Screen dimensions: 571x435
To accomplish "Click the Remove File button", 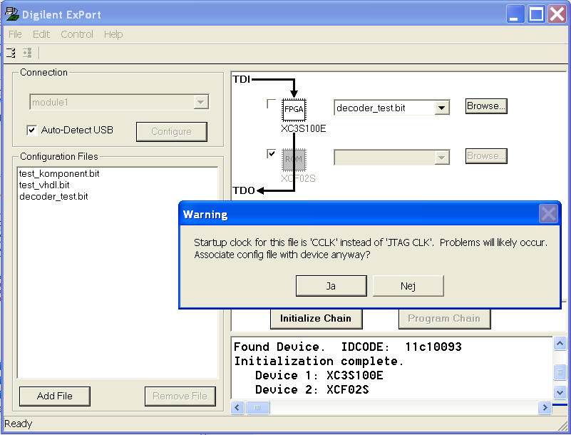I will pyautogui.click(x=180, y=396).
